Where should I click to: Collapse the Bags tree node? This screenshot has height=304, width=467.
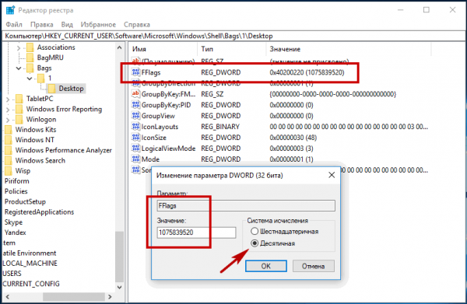click(x=19, y=68)
